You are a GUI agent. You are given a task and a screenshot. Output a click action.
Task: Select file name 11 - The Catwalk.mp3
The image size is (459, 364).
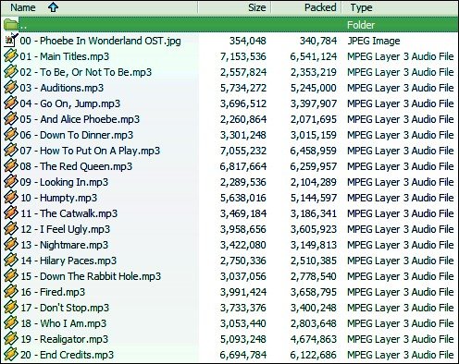(x=68, y=213)
